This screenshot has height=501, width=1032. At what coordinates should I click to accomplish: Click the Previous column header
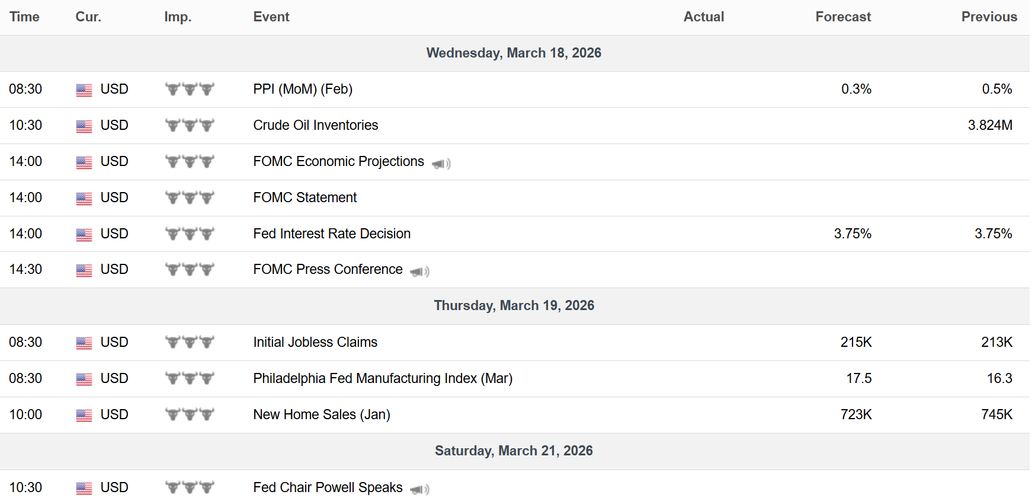point(989,17)
